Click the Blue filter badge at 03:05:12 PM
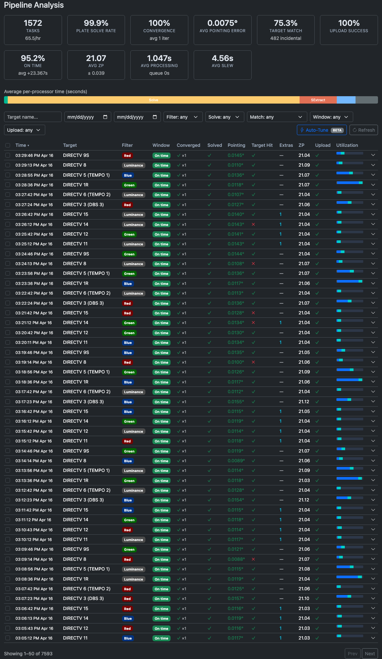This screenshot has width=382, height=659. pos(128,638)
